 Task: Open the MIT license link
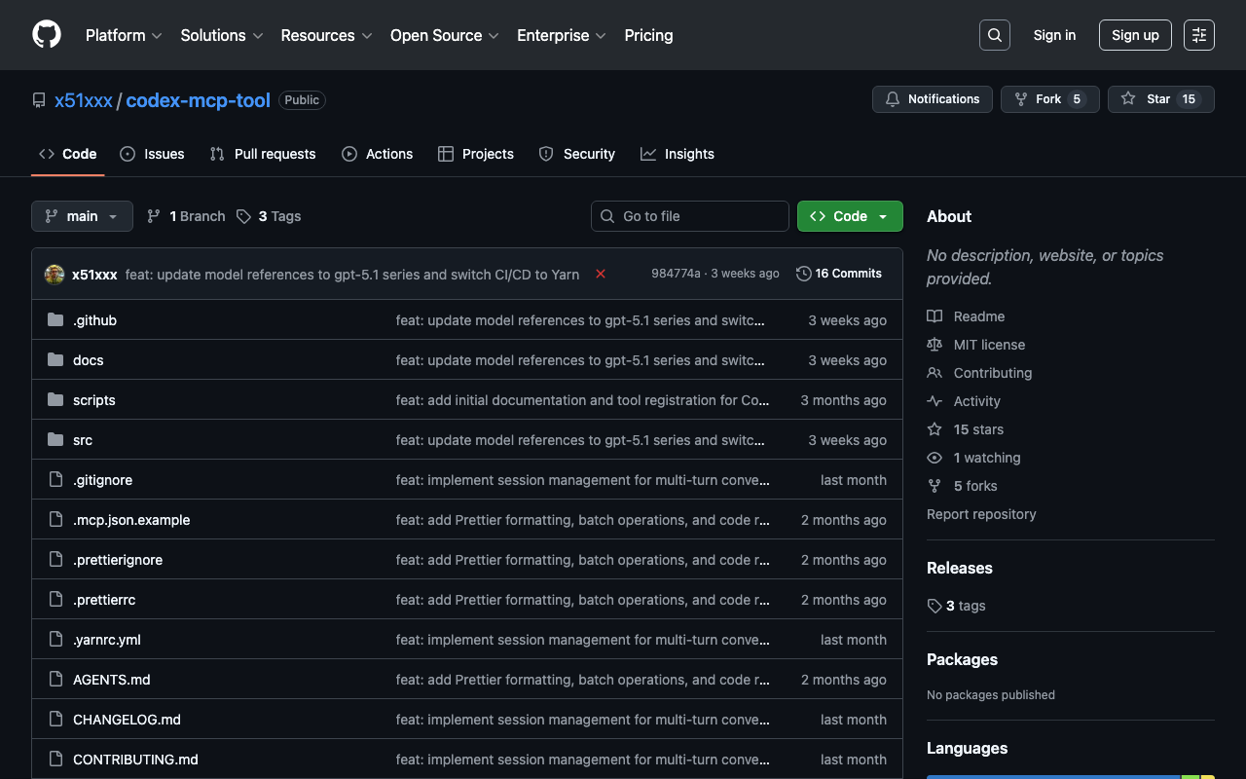point(989,345)
